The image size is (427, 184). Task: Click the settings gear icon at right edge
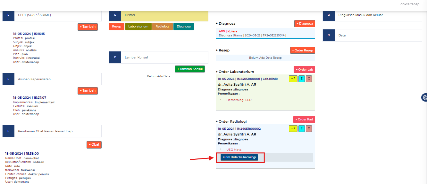424,97
